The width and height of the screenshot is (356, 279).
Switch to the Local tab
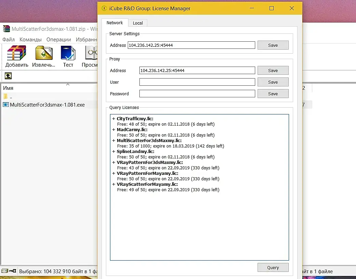pos(138,23)
